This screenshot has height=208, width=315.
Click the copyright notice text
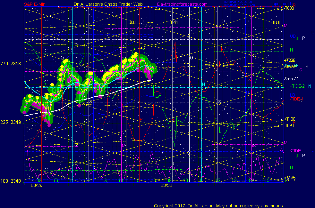pyautogui.click(x=219, y=205)
